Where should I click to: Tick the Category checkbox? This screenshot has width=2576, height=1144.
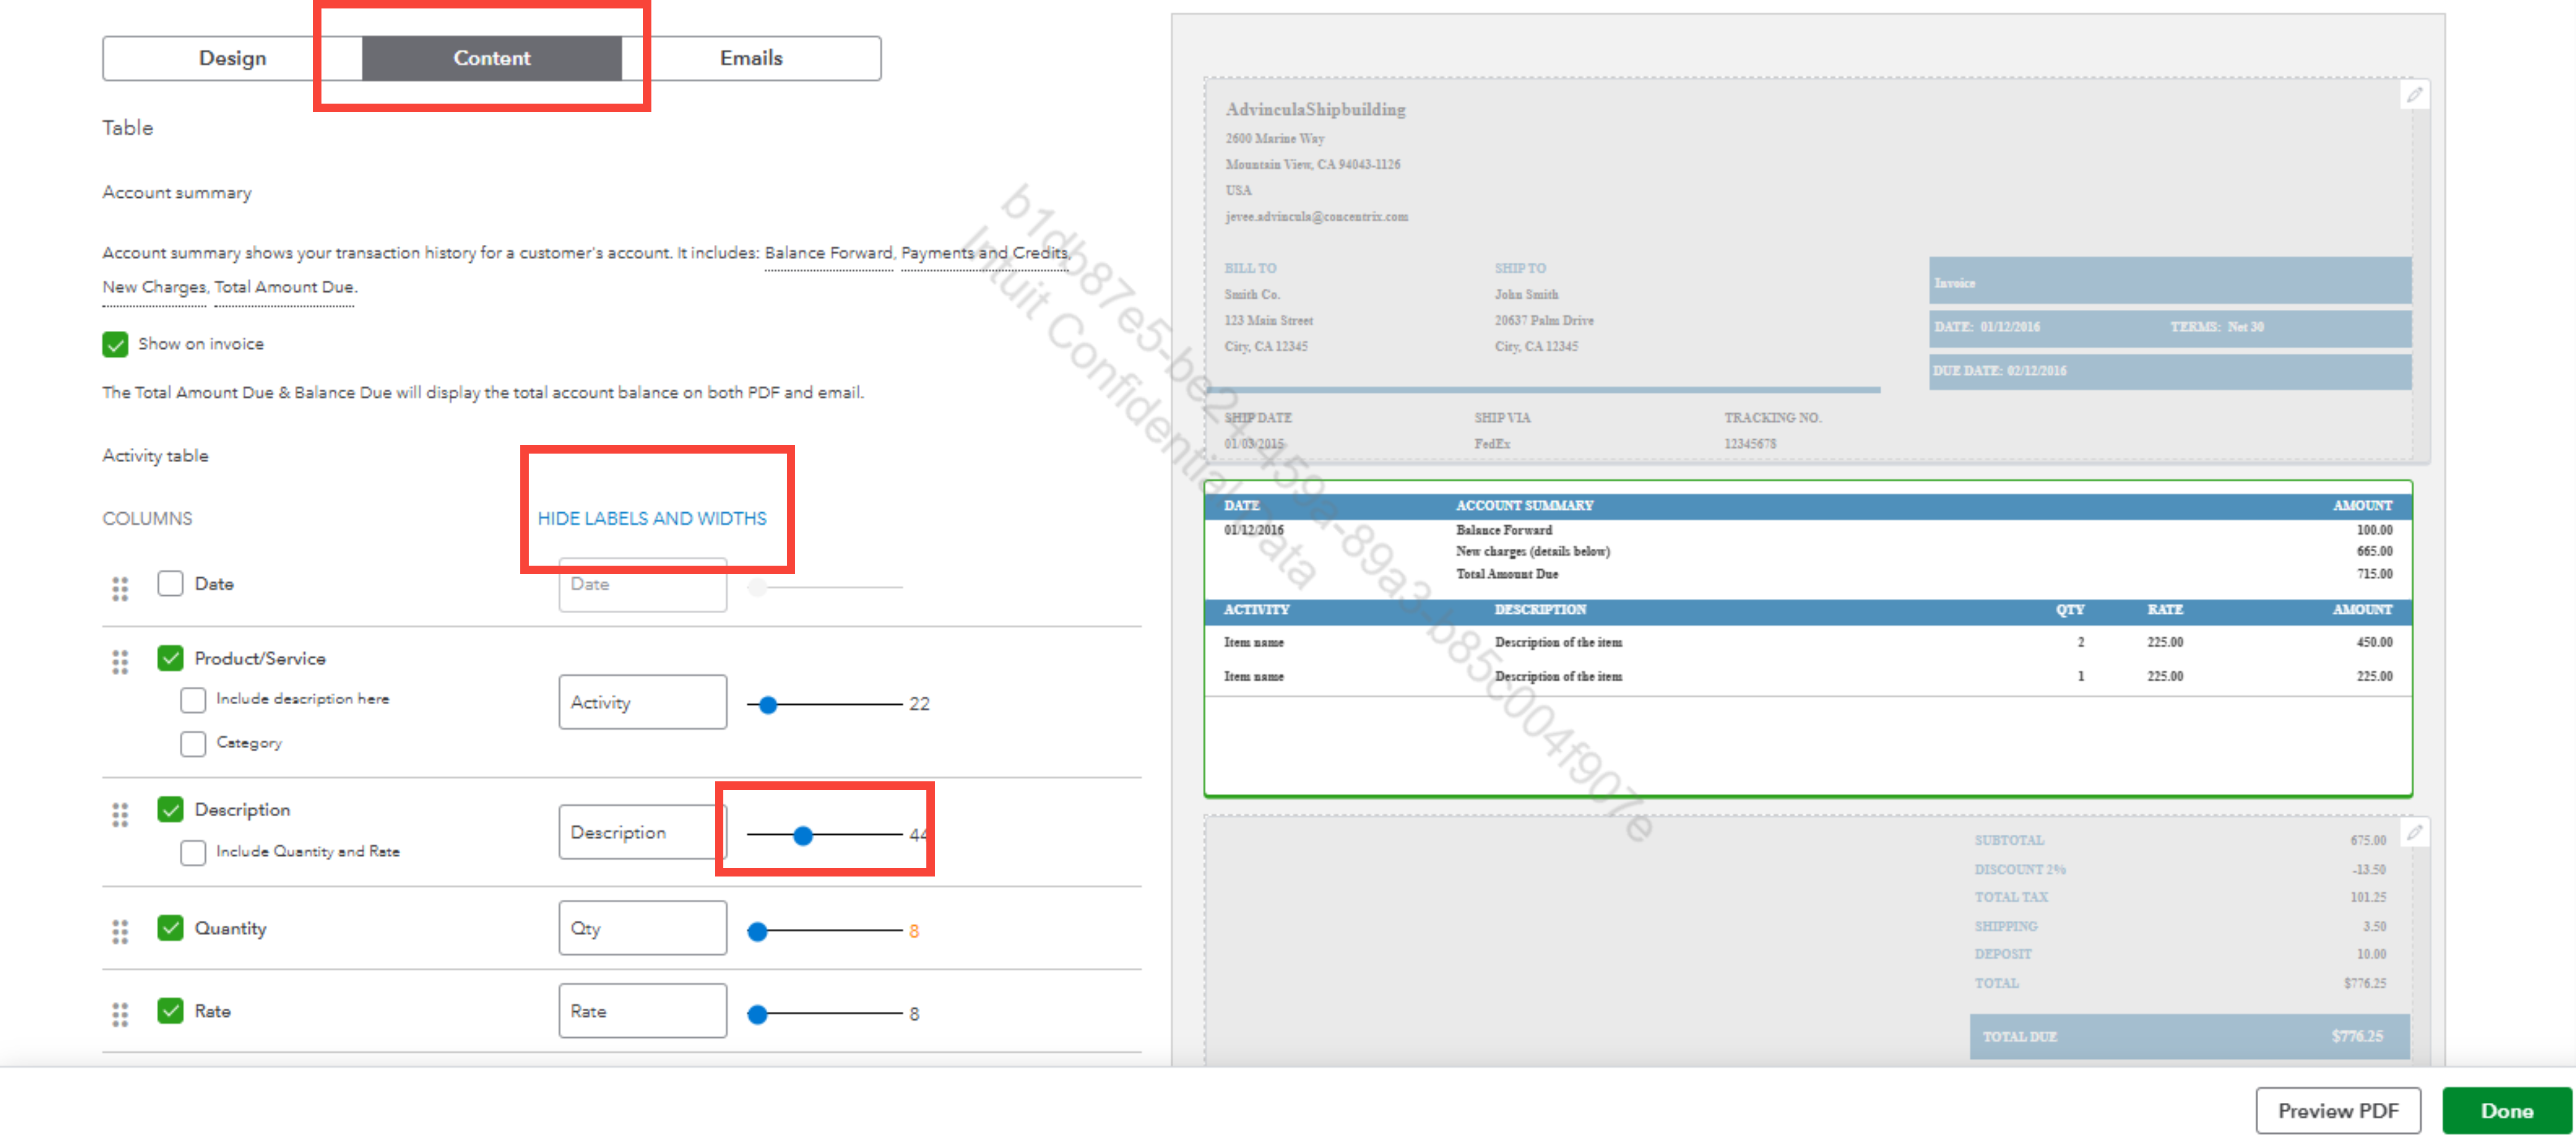[x=193, y=743]
